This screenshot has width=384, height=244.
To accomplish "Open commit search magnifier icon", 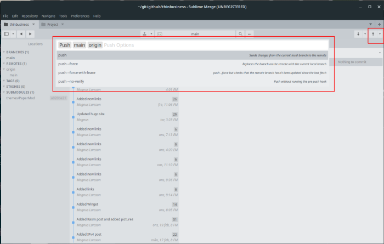I will coord(240,34).
